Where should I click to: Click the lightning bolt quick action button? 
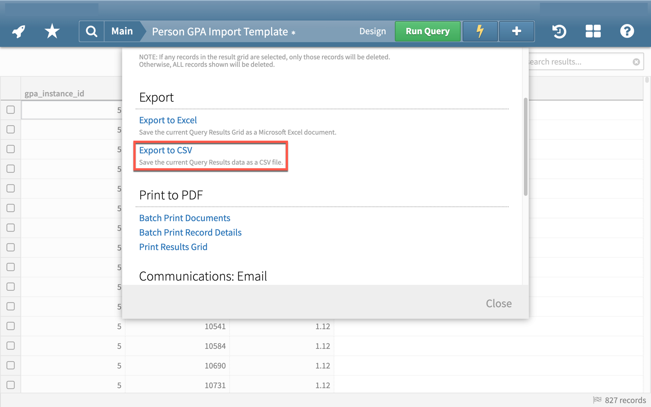pyautogui.click(x=480, y=31)
